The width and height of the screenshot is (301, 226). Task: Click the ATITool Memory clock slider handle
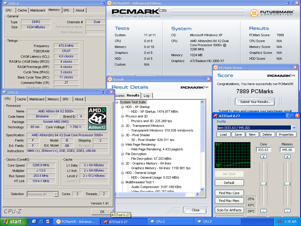287,184
